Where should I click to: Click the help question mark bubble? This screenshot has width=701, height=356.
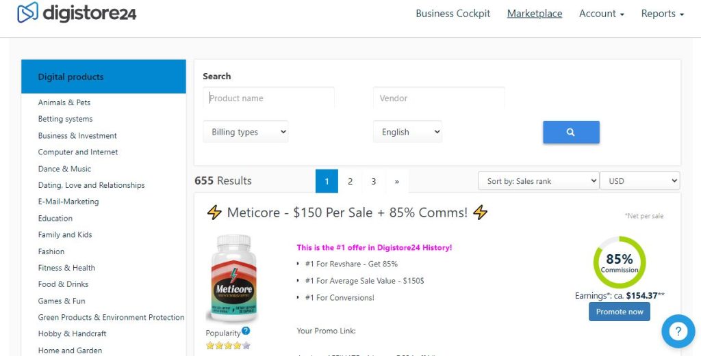coord(678,332)
